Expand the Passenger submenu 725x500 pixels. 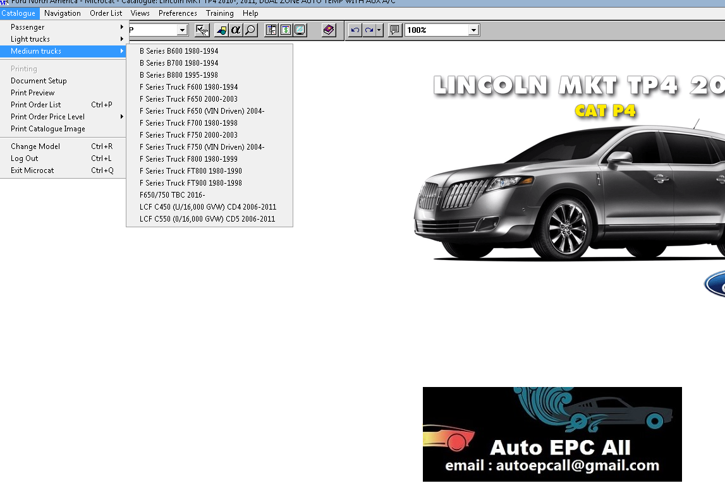click(63, 27)
